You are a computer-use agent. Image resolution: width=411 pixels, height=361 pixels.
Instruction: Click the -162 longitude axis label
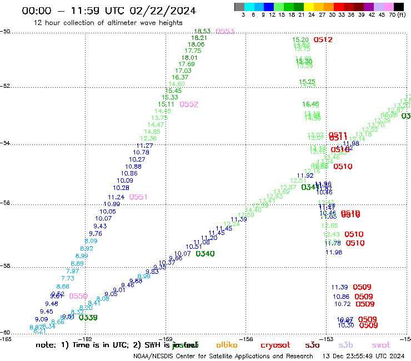(x=85, y=339)
